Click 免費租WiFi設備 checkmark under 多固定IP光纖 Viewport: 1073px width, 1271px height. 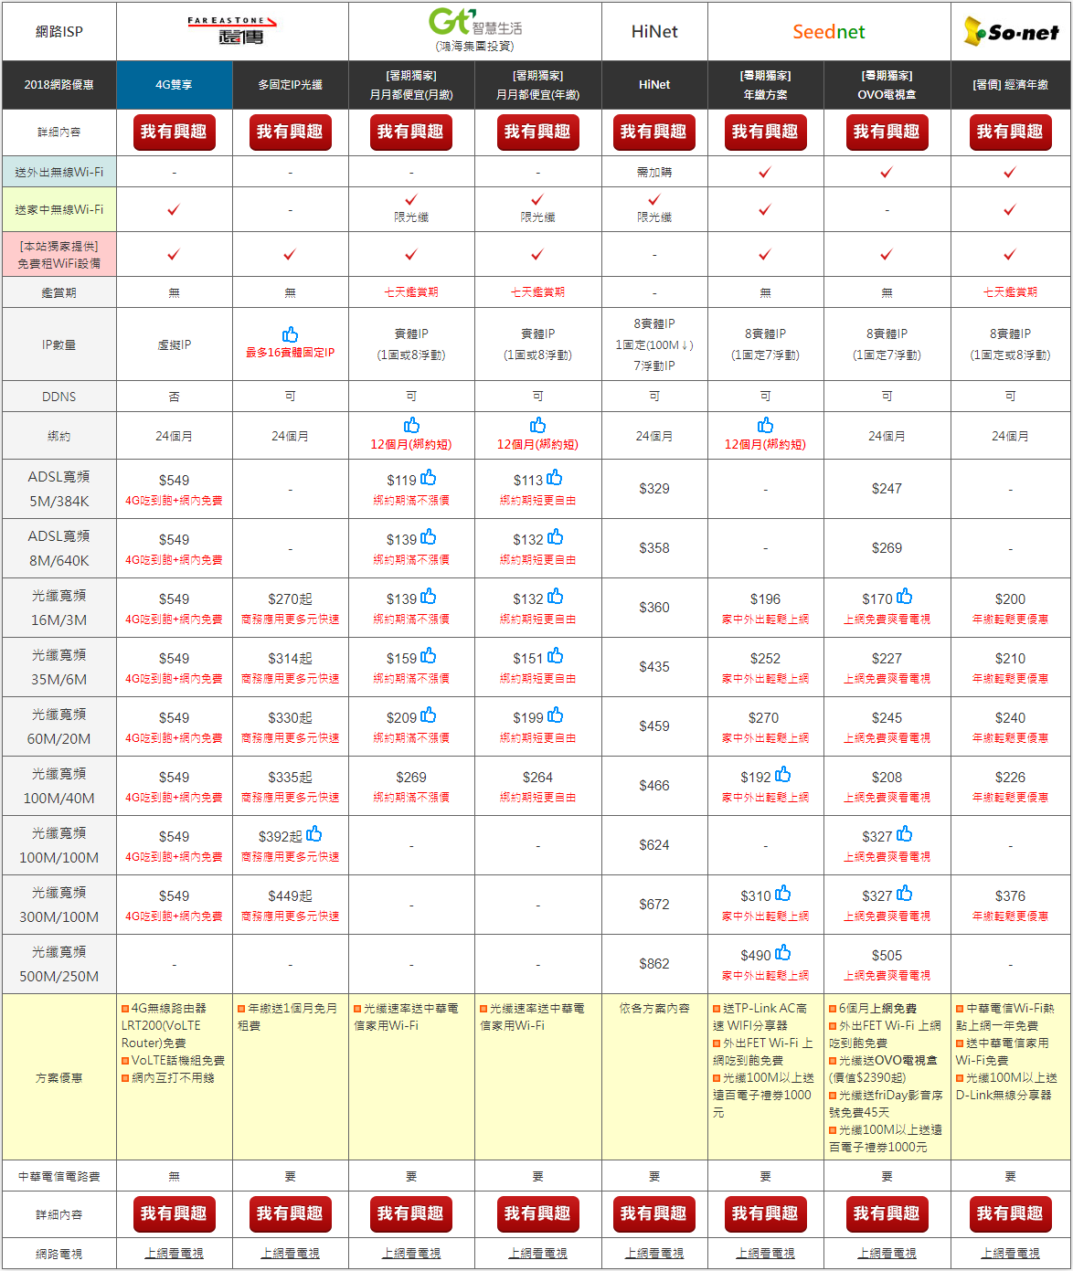(290, 254)
